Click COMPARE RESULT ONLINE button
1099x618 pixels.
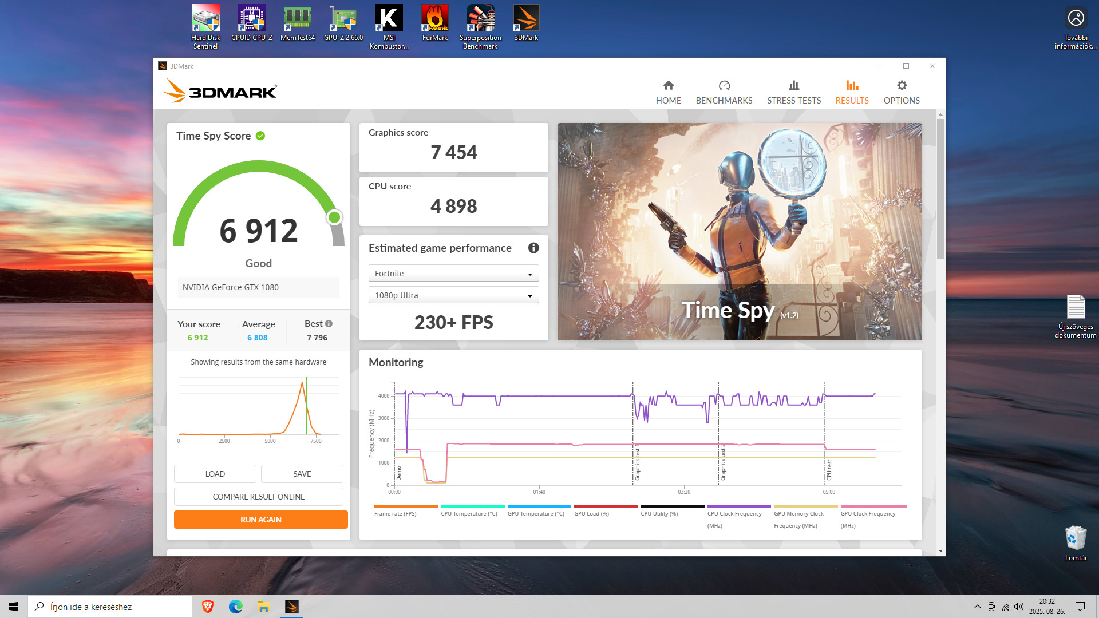click(259, 497)
